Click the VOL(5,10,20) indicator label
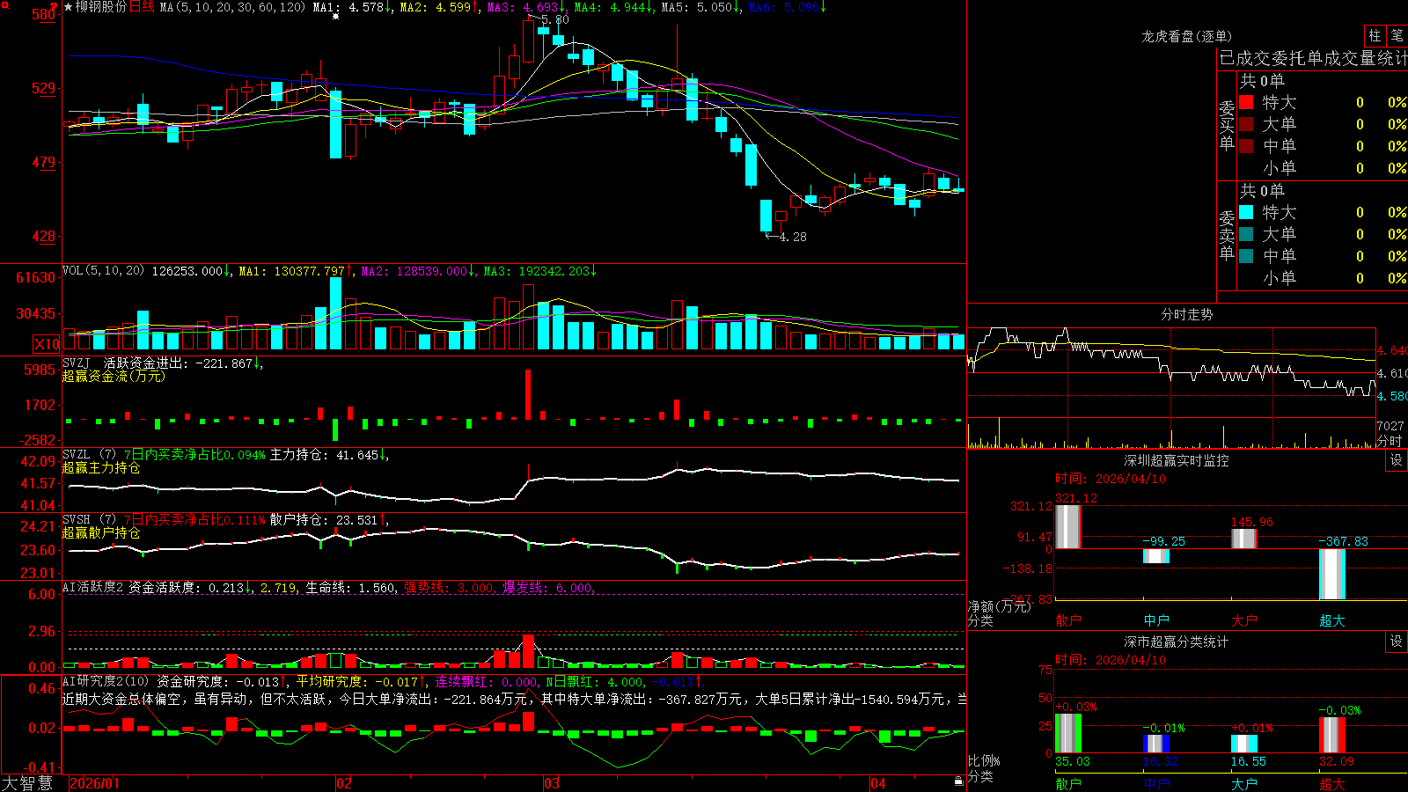The image size is (1408, 792). click(x=103, y=271)
